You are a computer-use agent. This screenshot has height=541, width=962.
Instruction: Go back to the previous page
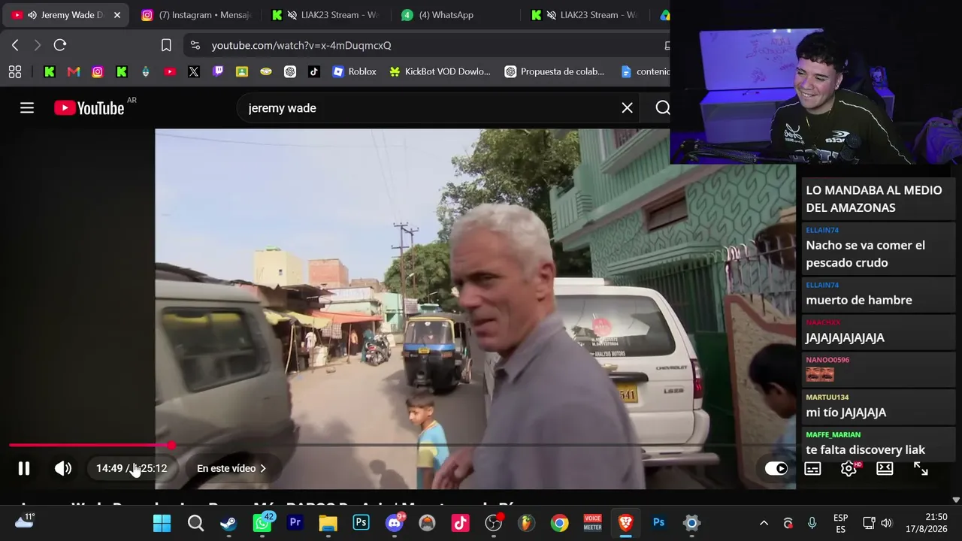tap(15, 45)
